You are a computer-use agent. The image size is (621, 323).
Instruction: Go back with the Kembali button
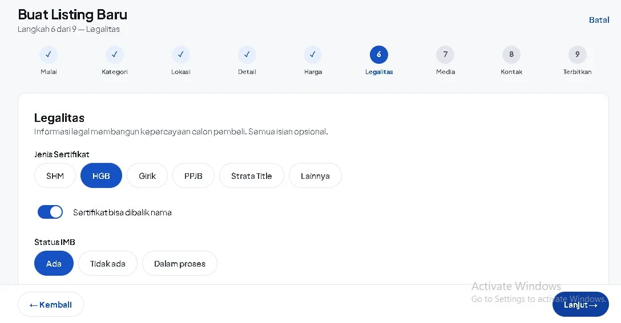[51, 304]
